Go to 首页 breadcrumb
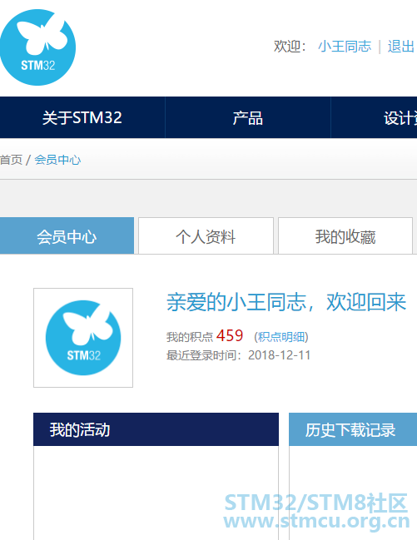 pyautogui.click(x=11, y=160)
